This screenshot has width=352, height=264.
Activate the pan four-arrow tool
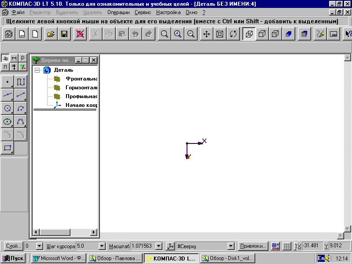[206, 34]
